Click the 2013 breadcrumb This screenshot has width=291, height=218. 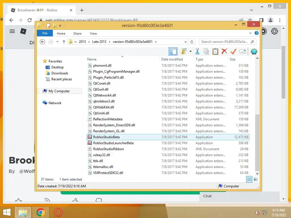(82, 42)
